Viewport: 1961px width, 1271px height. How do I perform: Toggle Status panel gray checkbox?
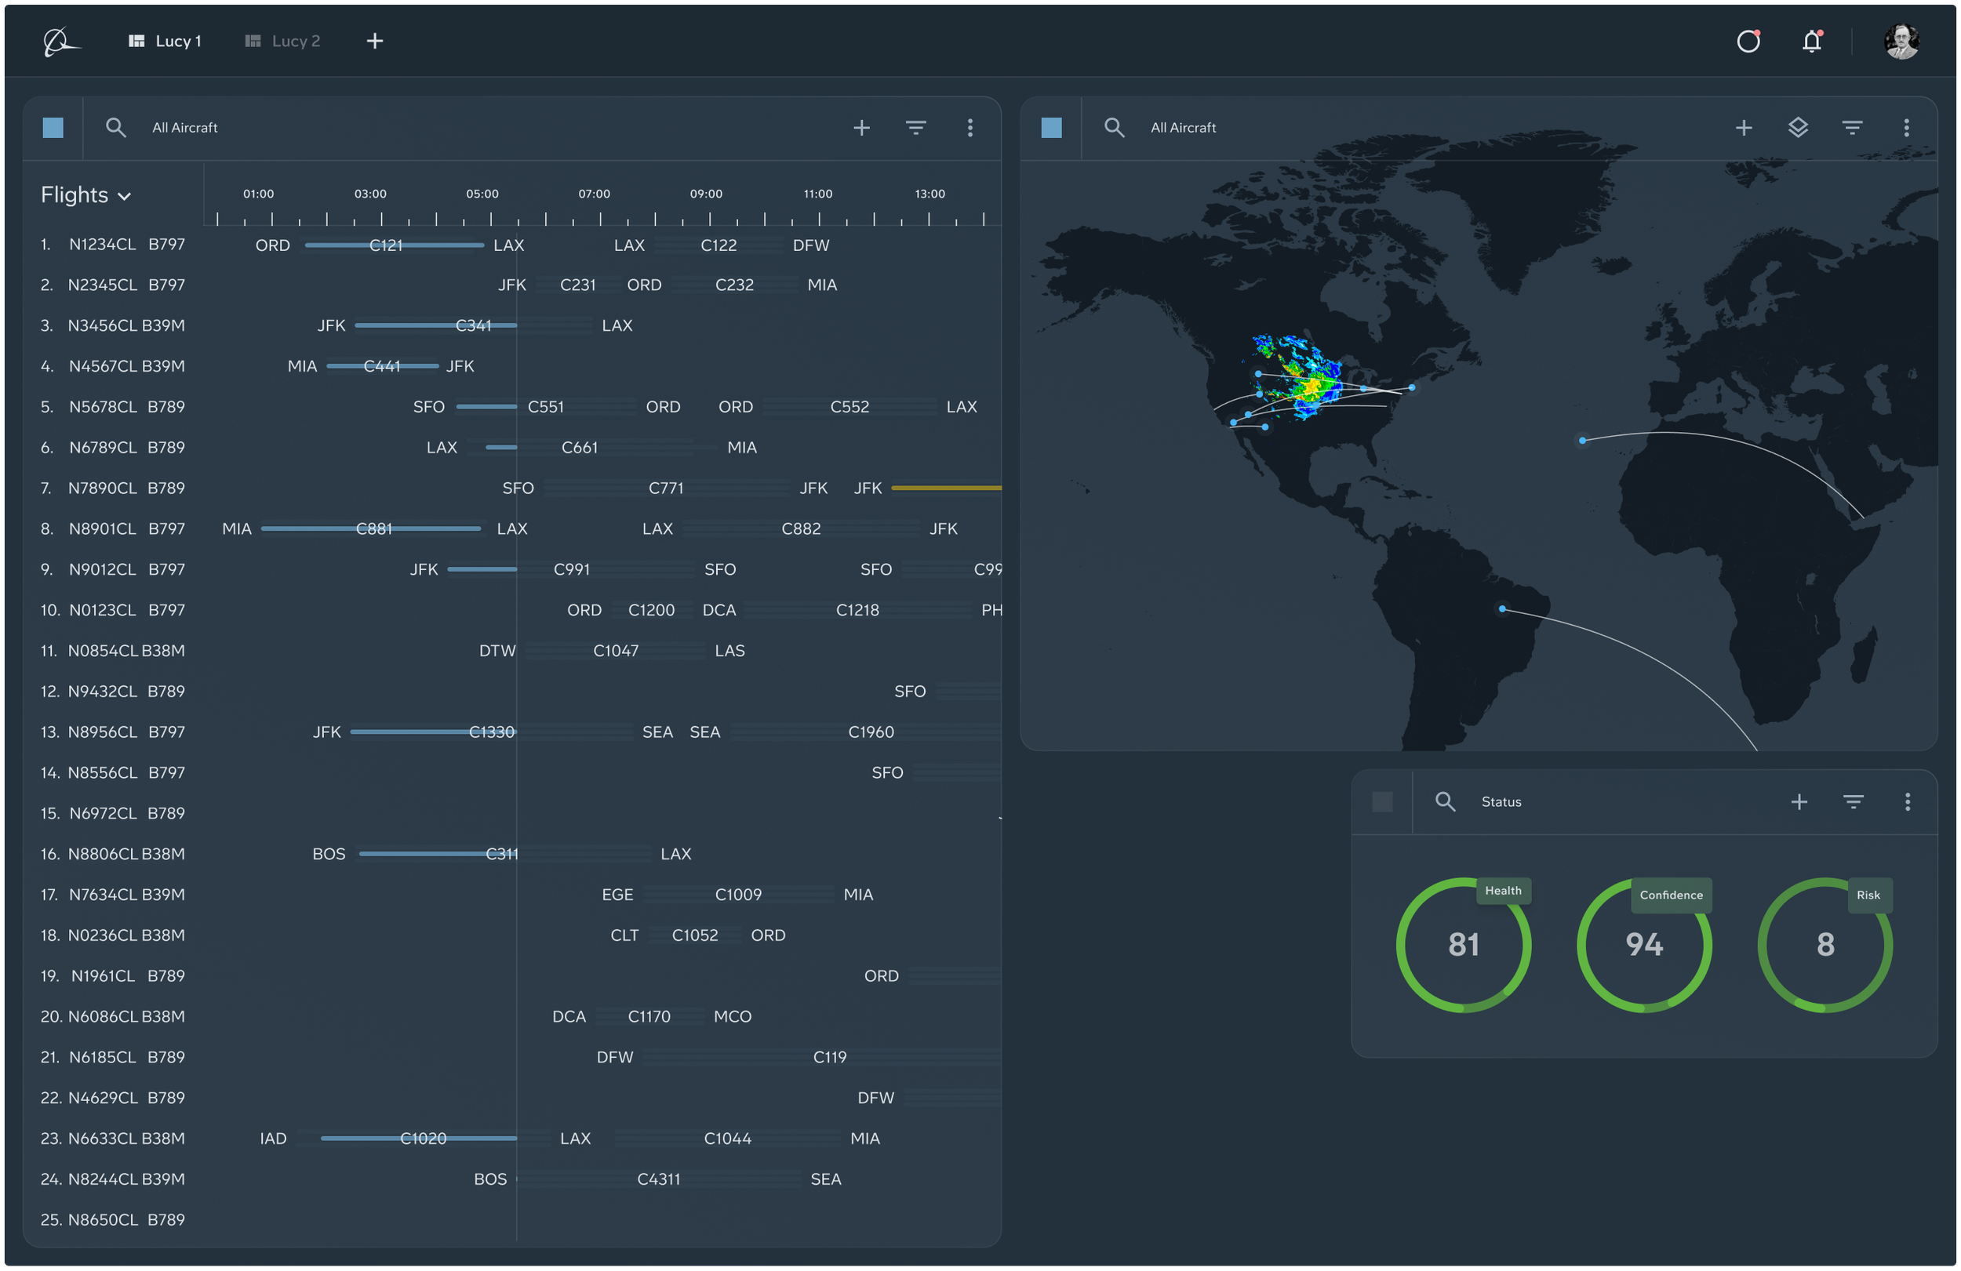1383,801
